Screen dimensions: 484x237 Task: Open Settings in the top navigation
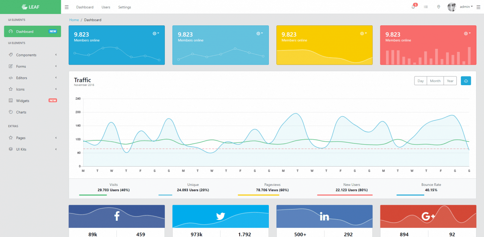coord(124,7)
